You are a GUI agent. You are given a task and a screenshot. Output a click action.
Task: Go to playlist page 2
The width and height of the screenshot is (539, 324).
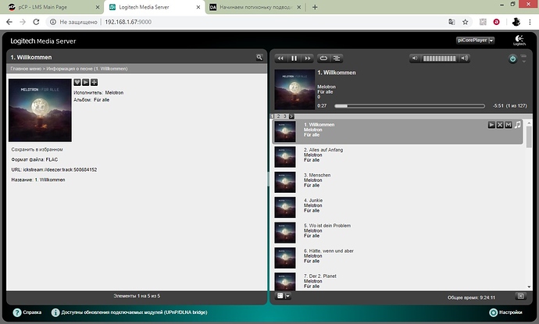pos(278,116)
